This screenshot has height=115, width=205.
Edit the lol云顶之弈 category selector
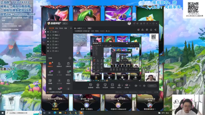point(82,31)
